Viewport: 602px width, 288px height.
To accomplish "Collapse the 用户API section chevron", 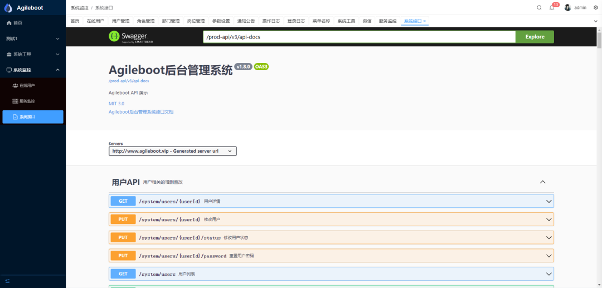I will (x=542, y=182).
